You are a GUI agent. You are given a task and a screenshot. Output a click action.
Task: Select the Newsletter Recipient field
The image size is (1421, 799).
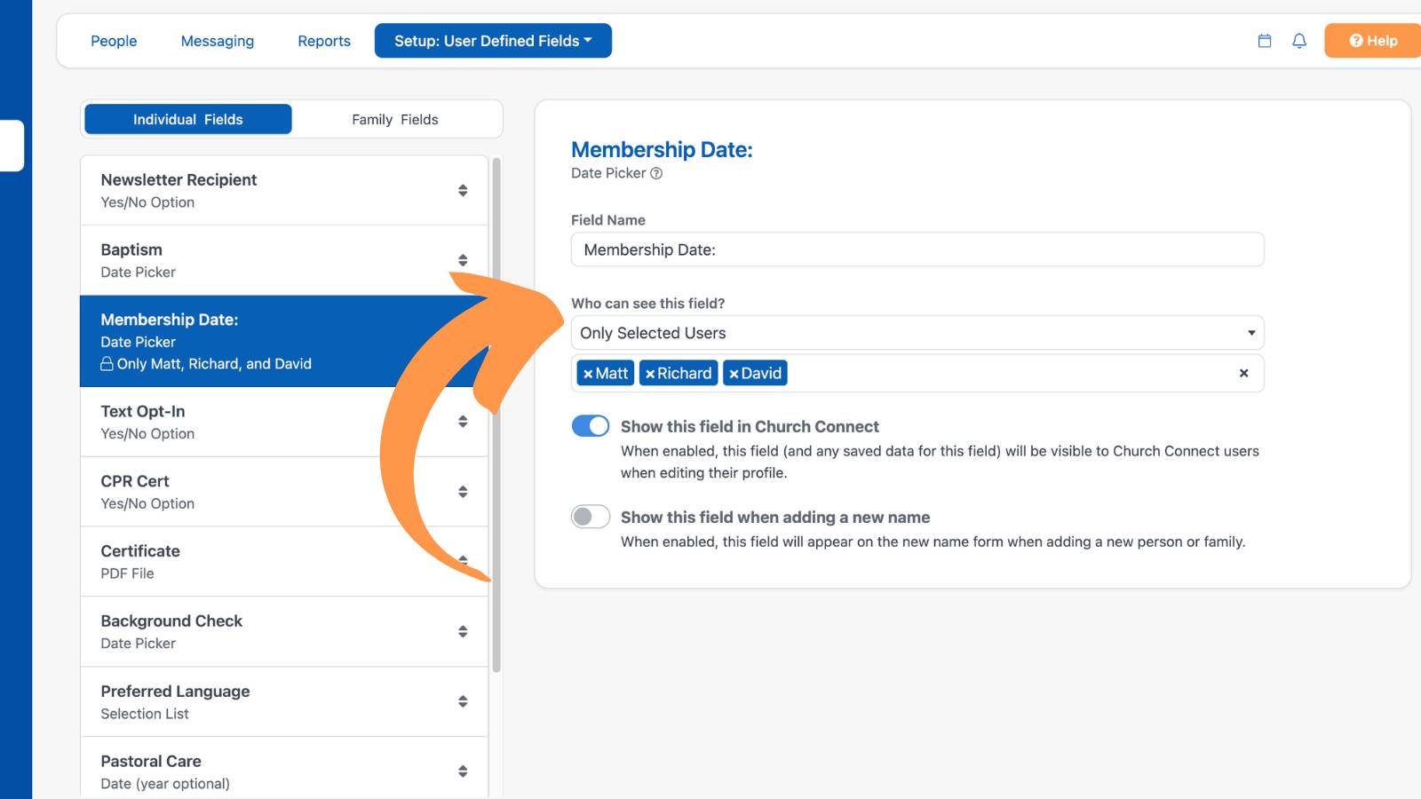pos(284,190)
